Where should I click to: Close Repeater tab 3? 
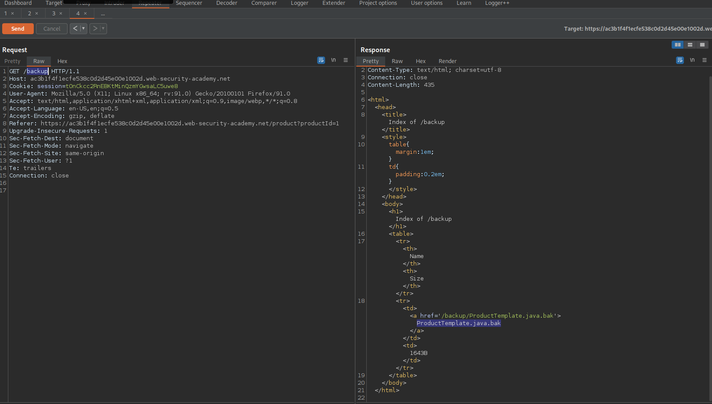(61, 13)
